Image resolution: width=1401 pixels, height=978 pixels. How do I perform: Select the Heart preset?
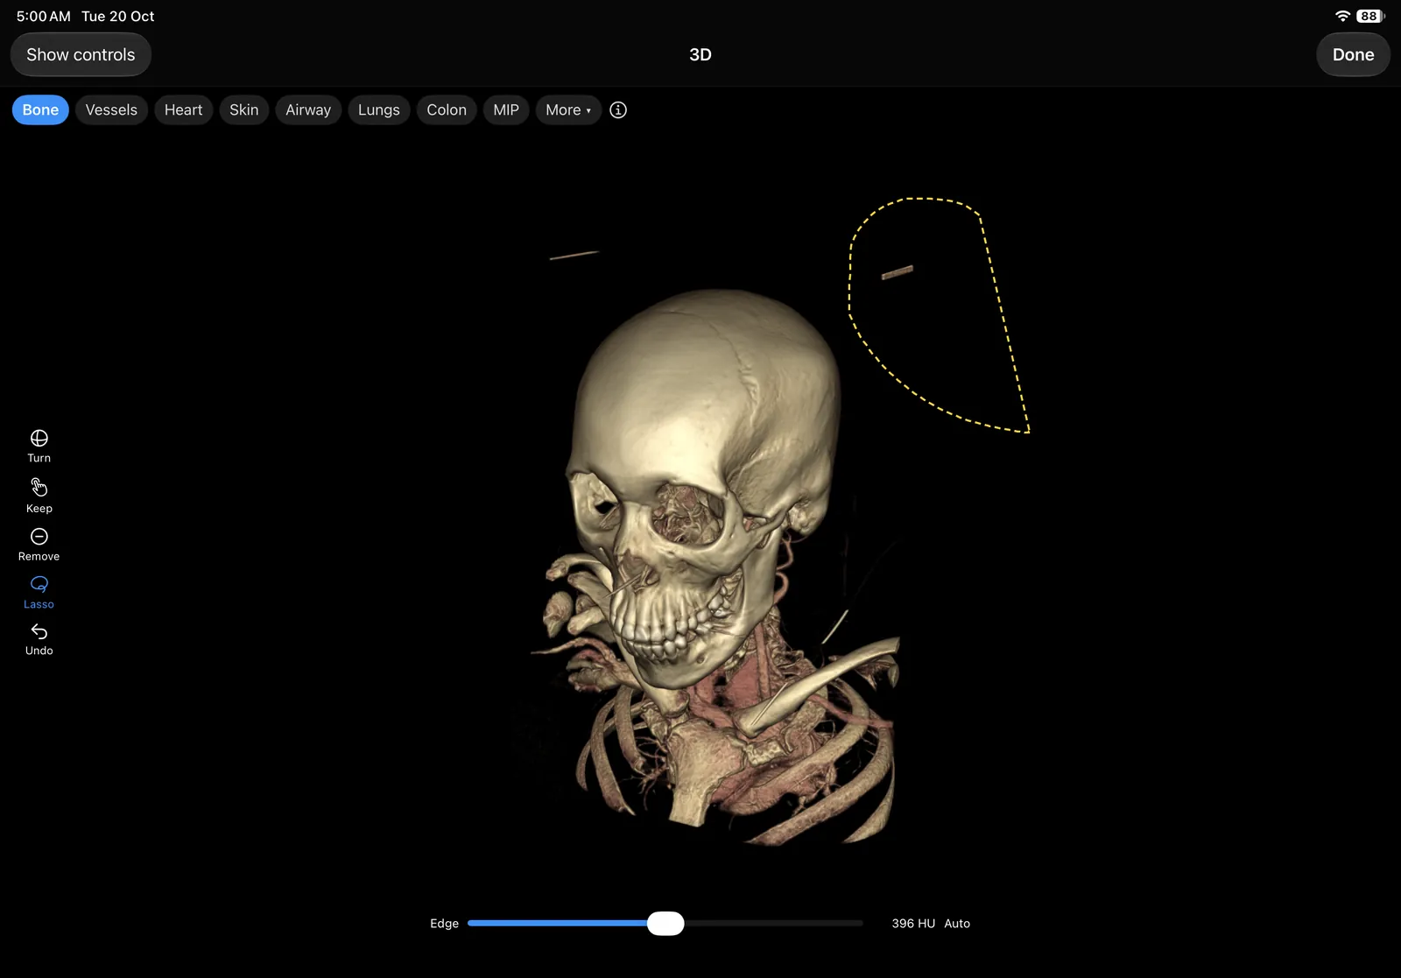click(x=183, y=109)
